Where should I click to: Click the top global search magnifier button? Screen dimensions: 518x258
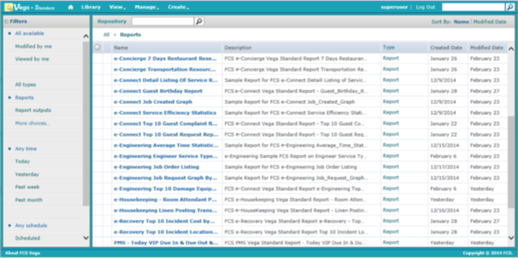point(510,7)
